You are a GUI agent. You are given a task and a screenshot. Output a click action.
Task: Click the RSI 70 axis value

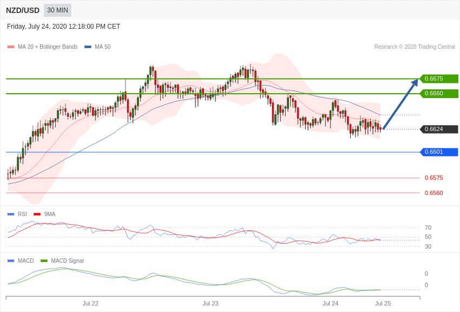coord(428,227)
